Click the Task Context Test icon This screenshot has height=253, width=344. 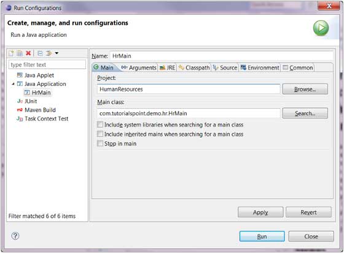[x=20, y=119]
